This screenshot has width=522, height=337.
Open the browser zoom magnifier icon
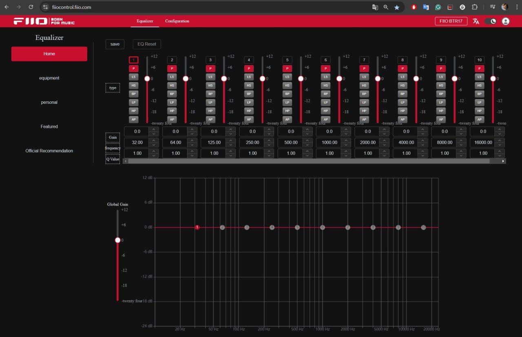click(x=386, y=7)
